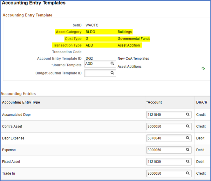Open the Budget Journal Template ID lookup icon
211x181 pixels.
pos(112,73)
